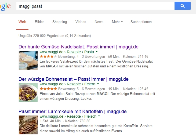Focus the search field containing maggi passt
This screenshot has width=196, height=138.
tap(95, 6)
